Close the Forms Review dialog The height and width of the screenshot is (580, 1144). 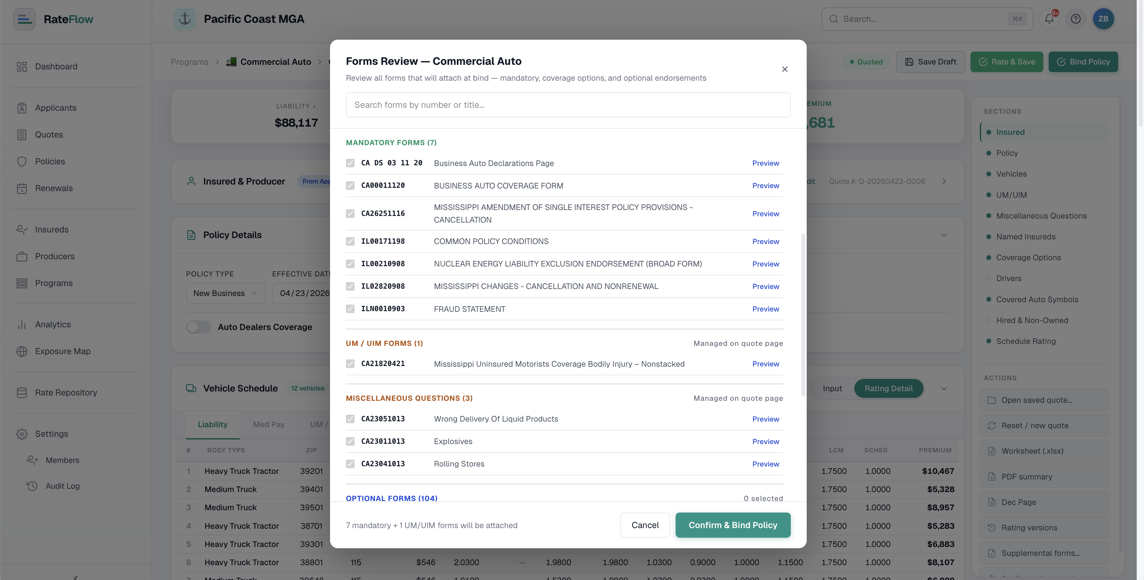[785, 69]
